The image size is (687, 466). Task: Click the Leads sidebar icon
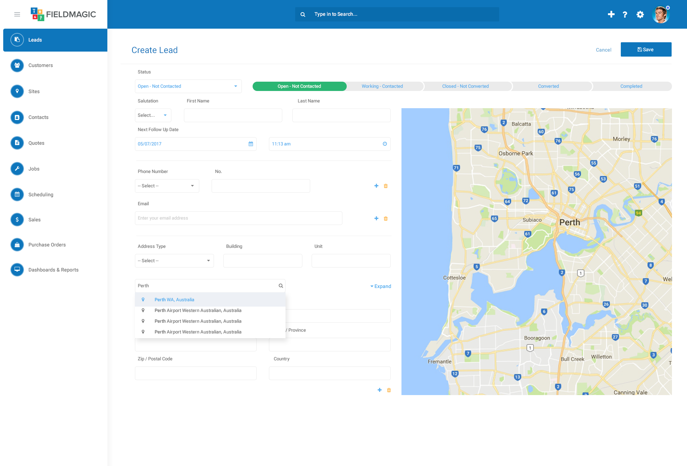click(17, 40)
